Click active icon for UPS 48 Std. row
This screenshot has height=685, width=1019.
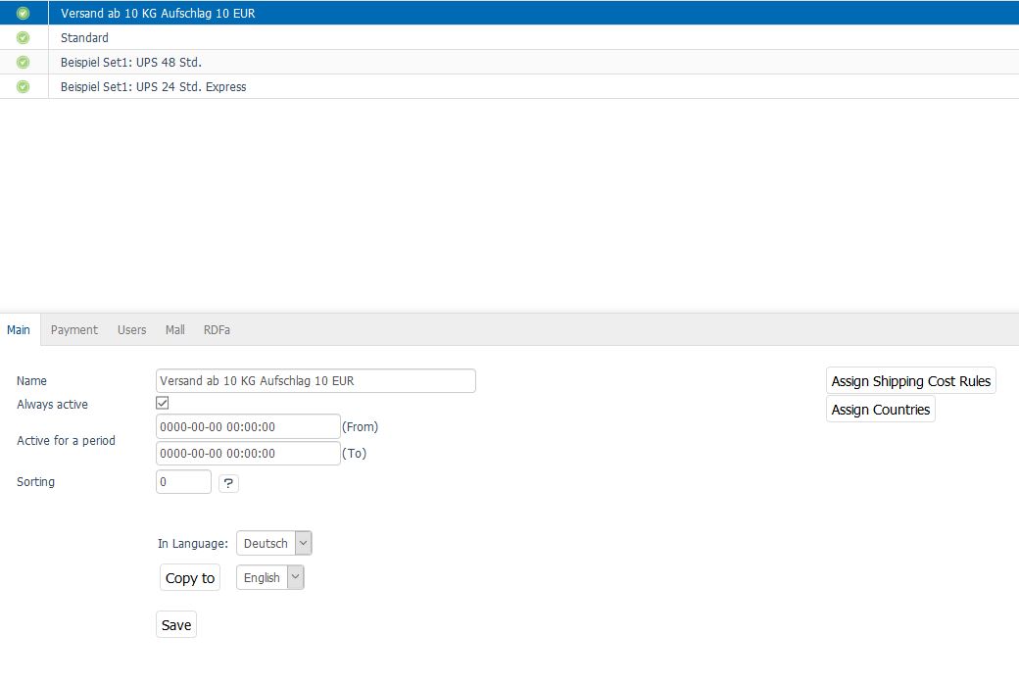[24, 63]
